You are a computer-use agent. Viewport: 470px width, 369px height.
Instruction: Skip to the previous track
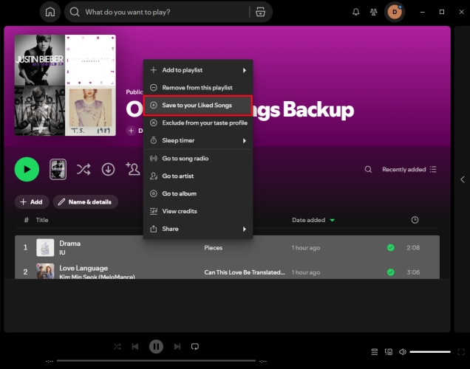135,347
